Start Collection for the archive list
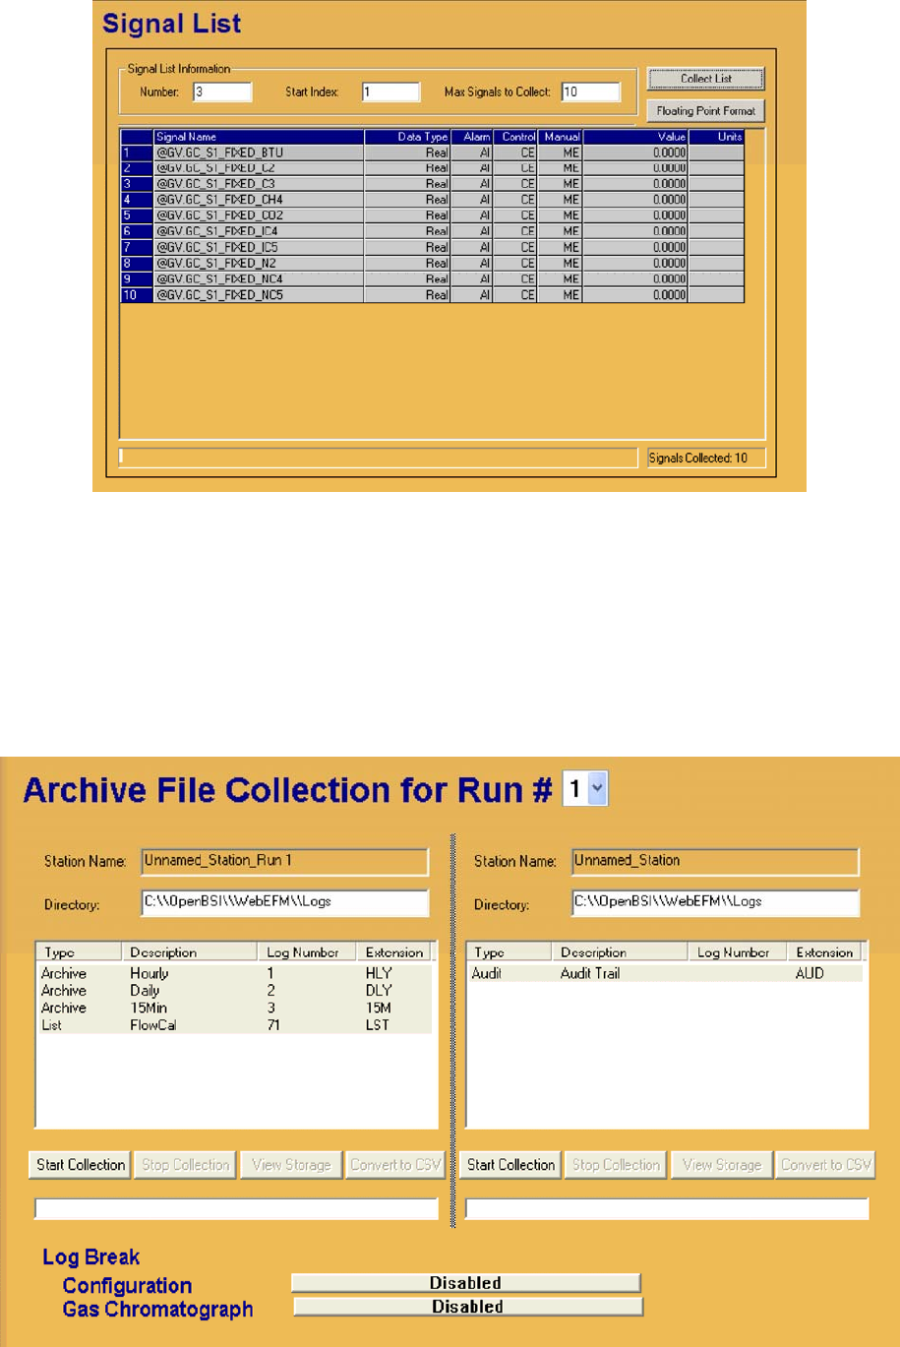 81,1165
